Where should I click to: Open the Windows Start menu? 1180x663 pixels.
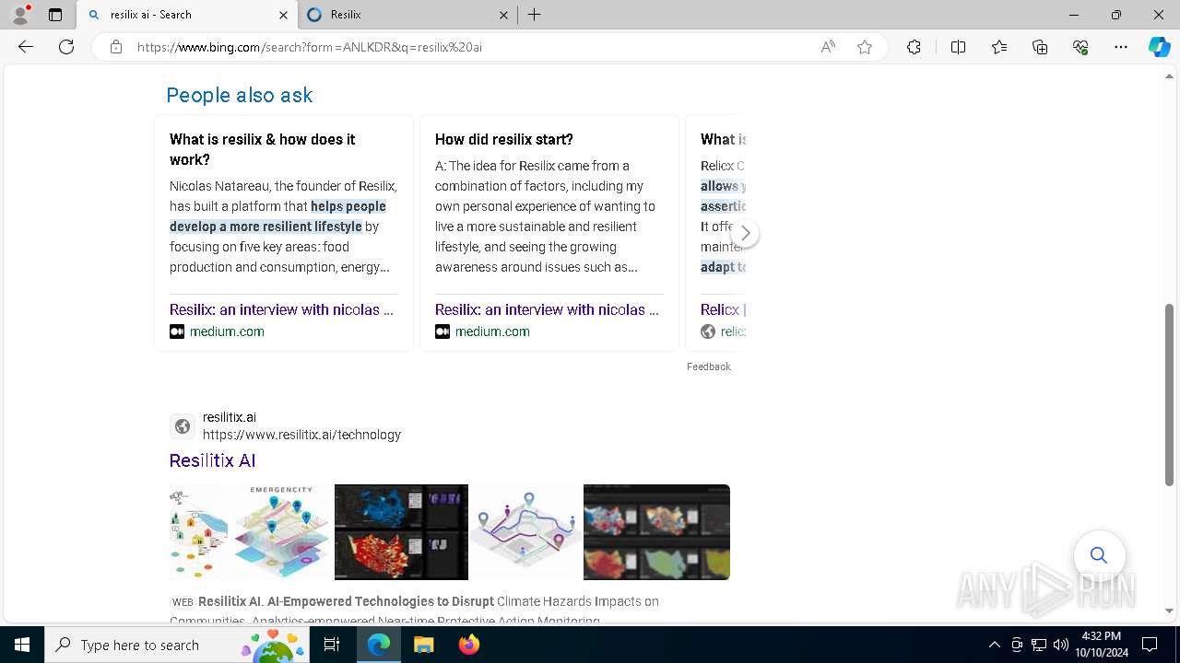pyautogui.click(x=22, y=645)
